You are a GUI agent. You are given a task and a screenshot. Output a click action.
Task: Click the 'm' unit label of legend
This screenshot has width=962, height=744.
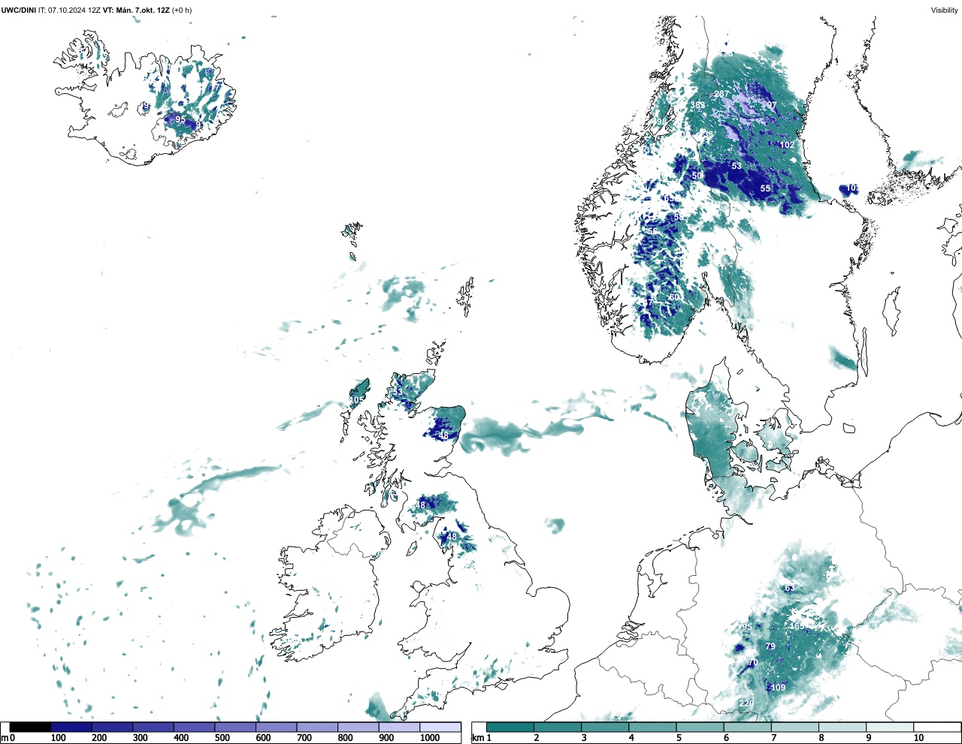(x=5, y=738)
